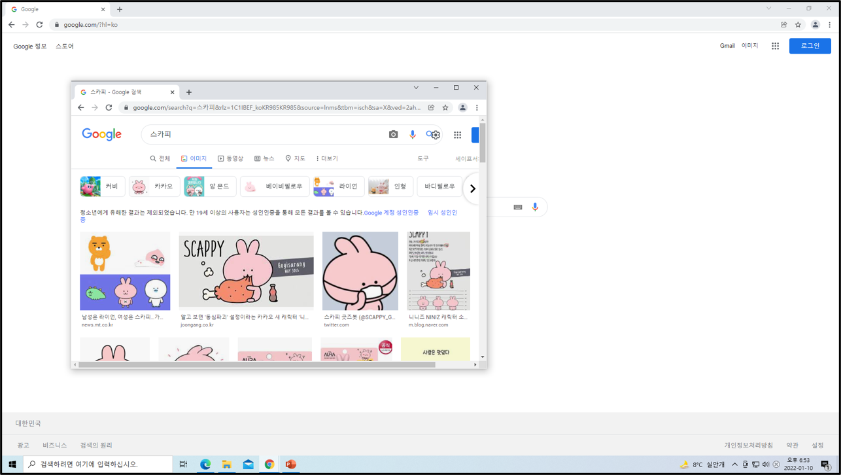841x475 pixels.
Task: Click the 커비 suggestion chip
Action: pos(102,186)
